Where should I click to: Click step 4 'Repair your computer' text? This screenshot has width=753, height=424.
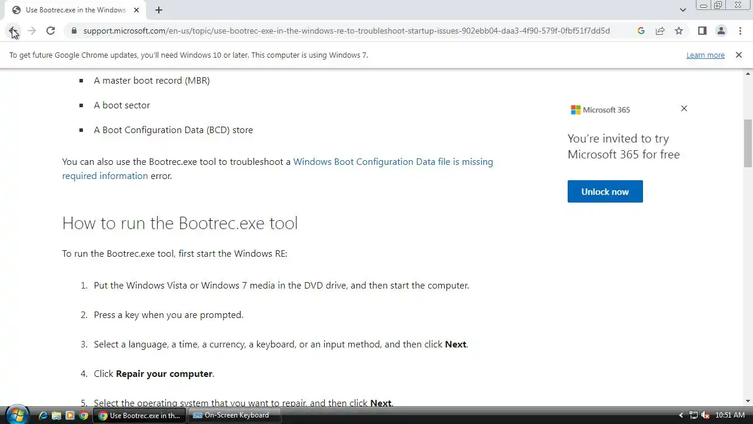point(164,373)
